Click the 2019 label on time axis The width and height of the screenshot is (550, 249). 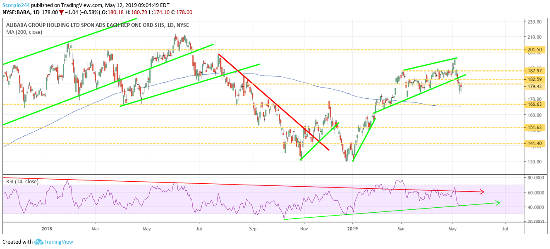(352, 228)
